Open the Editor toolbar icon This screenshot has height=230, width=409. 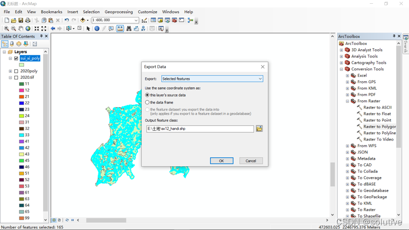[x=144, y=20]
